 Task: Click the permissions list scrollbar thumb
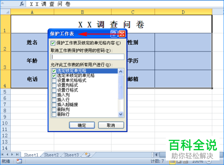tap(121, 87)
